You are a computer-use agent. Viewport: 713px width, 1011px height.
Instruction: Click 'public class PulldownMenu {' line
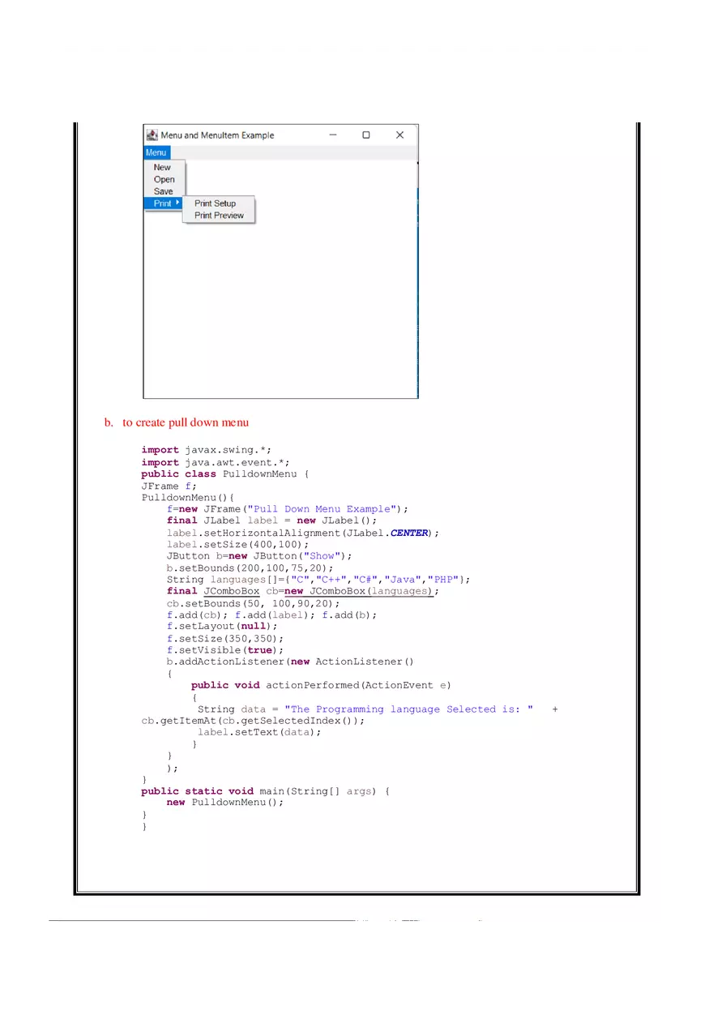225,473
